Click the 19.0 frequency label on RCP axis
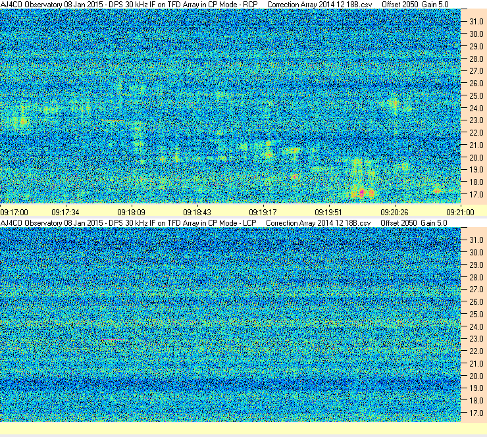This screenshot has height=437, width=487. pos(476,170)
